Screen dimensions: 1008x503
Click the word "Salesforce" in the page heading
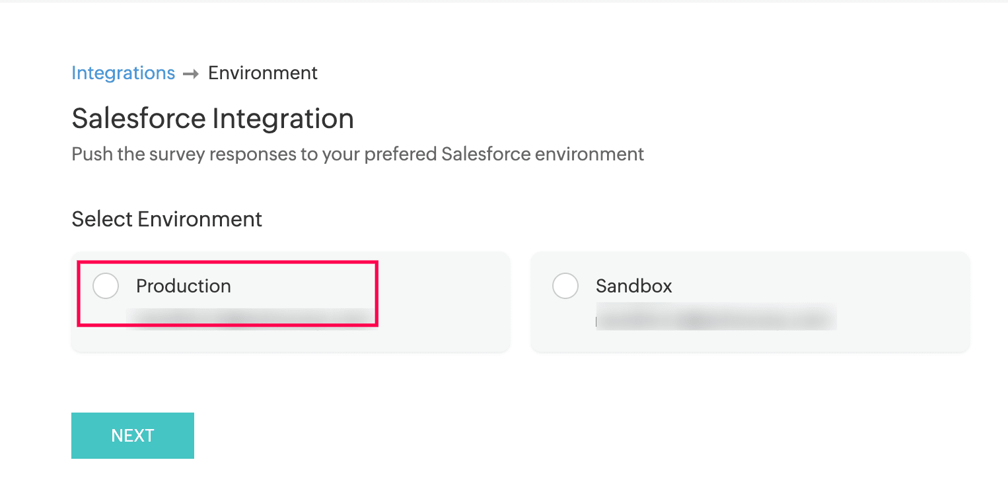click(139, 119)
